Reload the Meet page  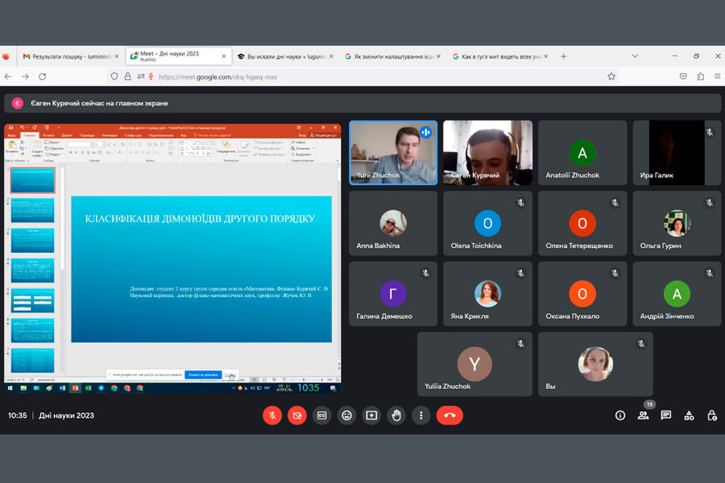click(x=42, y=76)
